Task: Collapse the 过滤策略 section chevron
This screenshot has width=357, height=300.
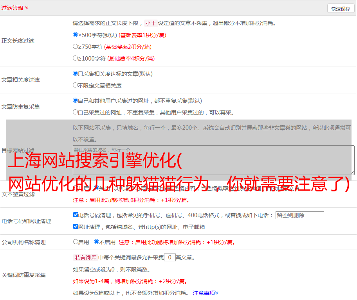Action: (x=27, y=8)
